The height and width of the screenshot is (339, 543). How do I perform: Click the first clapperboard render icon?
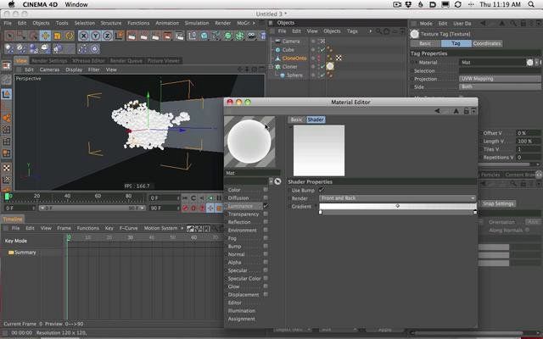click(x=132, y=36)
